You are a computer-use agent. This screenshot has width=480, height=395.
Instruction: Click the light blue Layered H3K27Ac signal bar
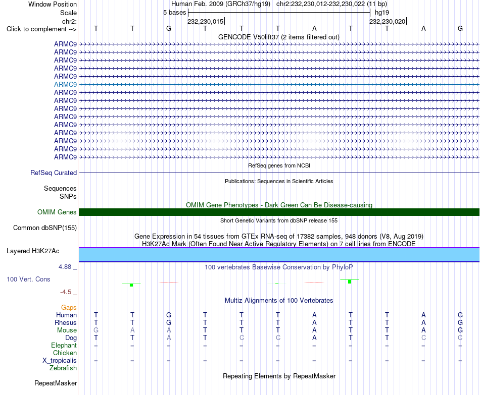[x=279, y=255]
